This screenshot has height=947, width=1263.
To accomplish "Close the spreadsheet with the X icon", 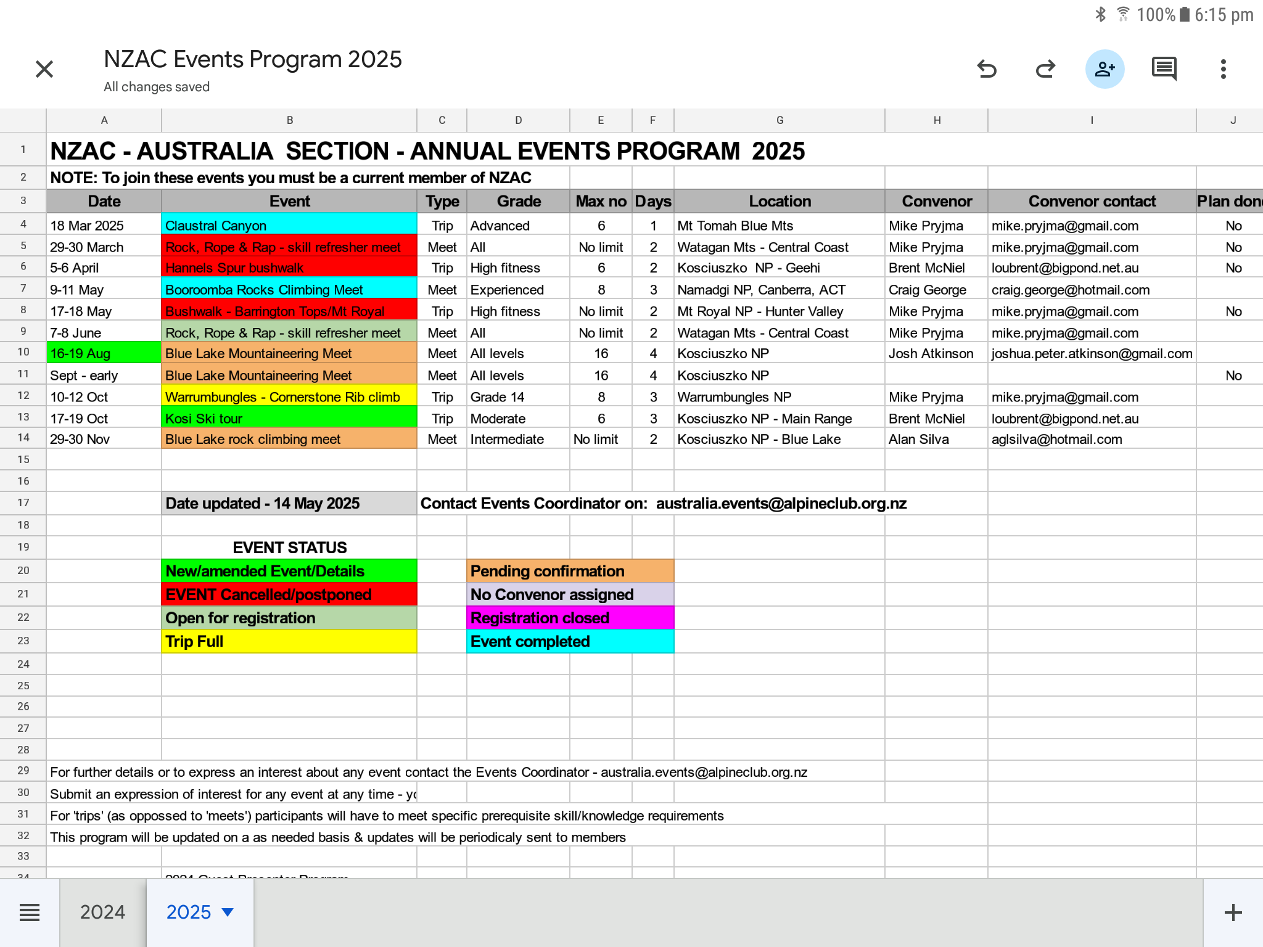I will [44, 69].
